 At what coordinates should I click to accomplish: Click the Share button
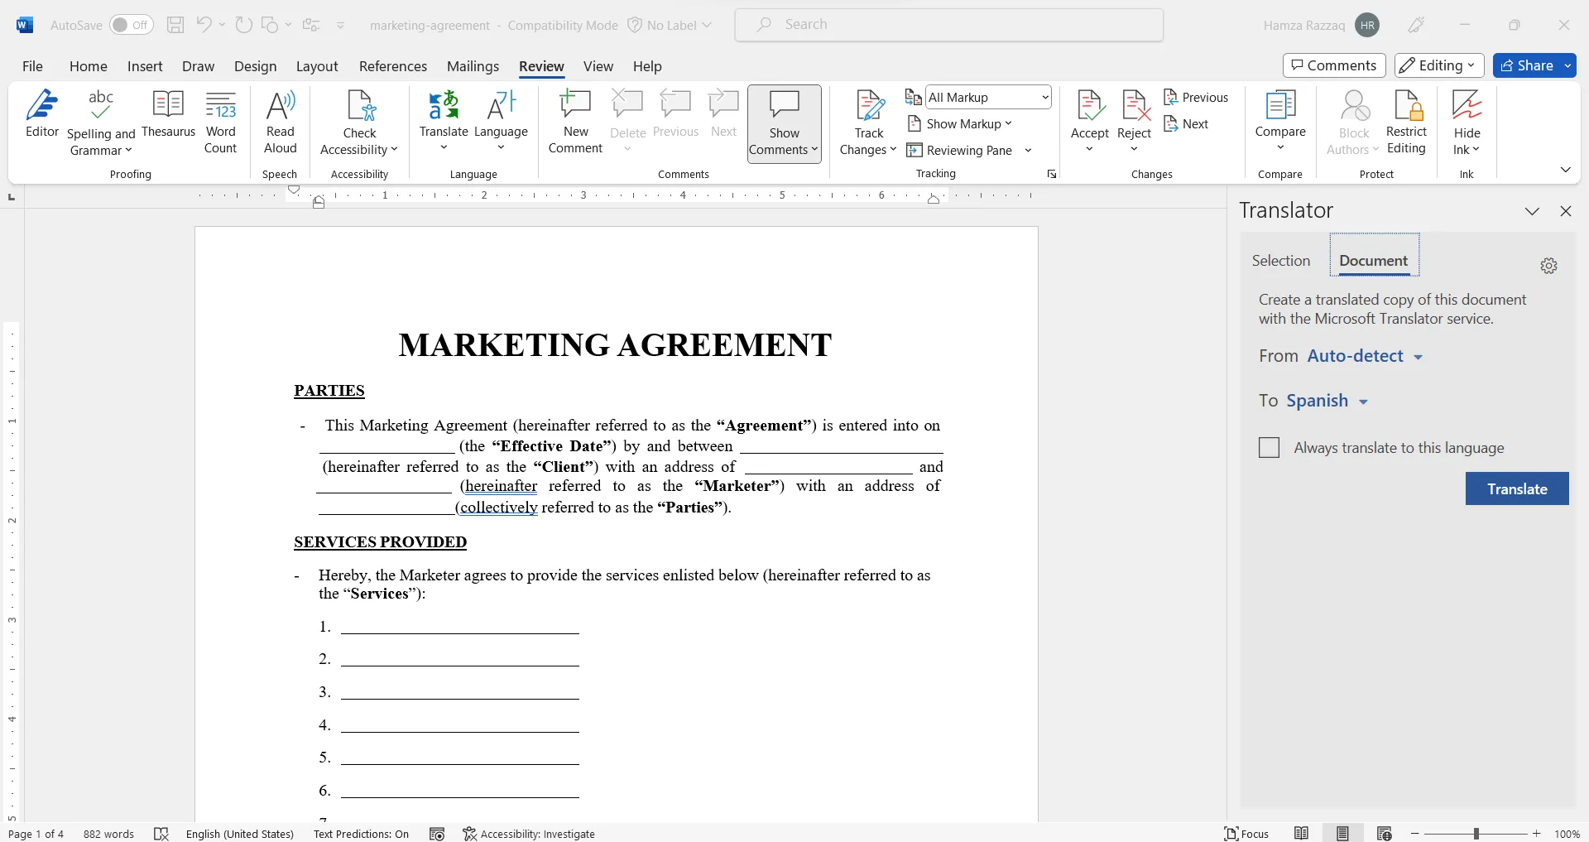pos(1526,65)
